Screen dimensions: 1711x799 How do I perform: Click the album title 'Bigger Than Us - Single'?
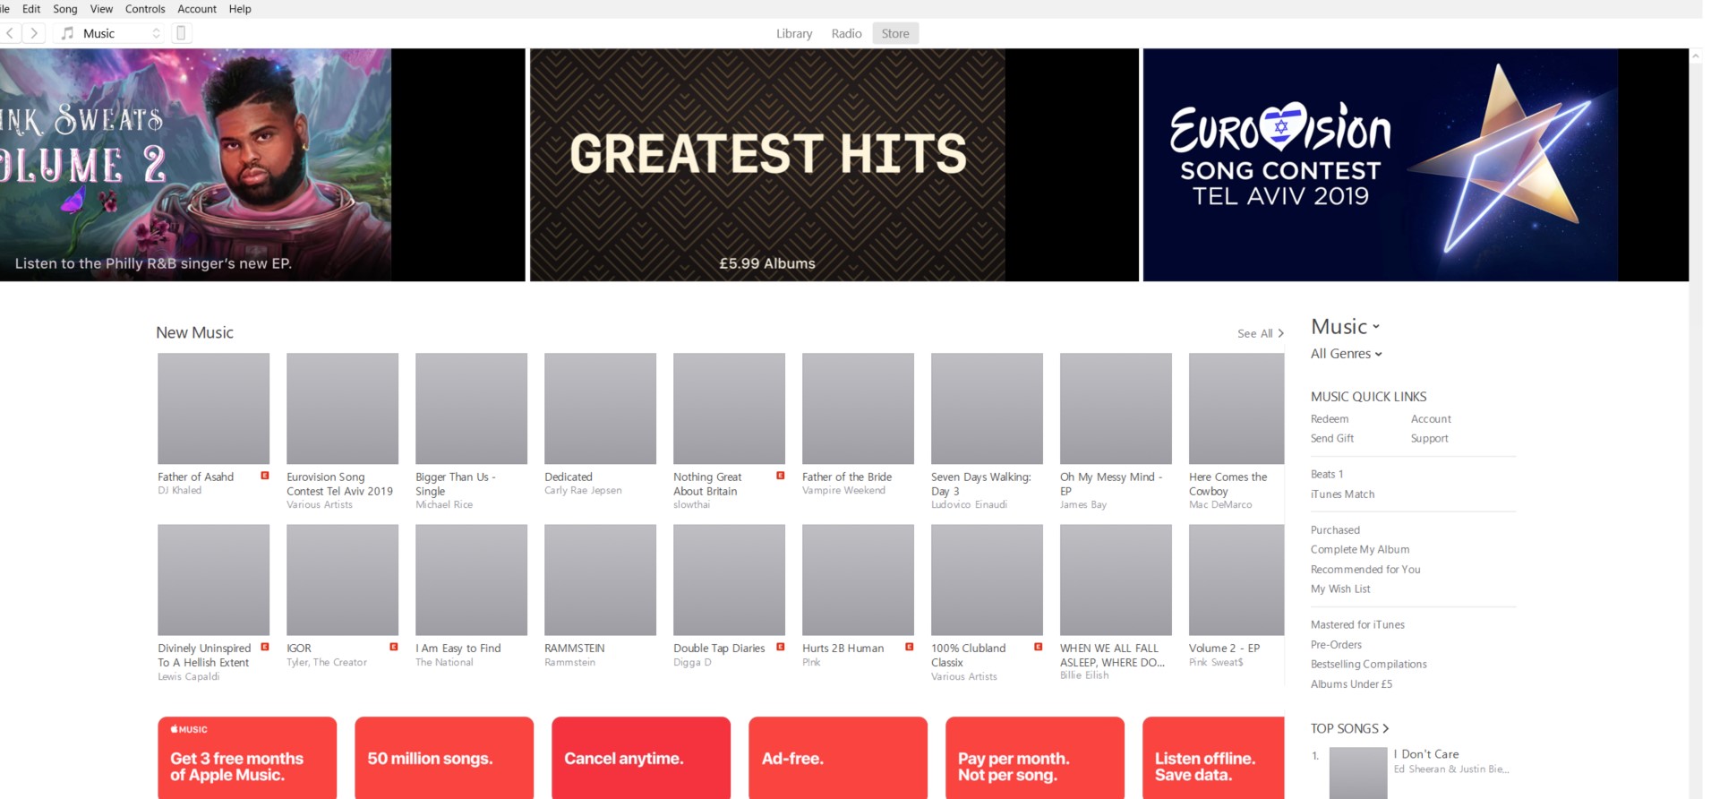[456, 485]
